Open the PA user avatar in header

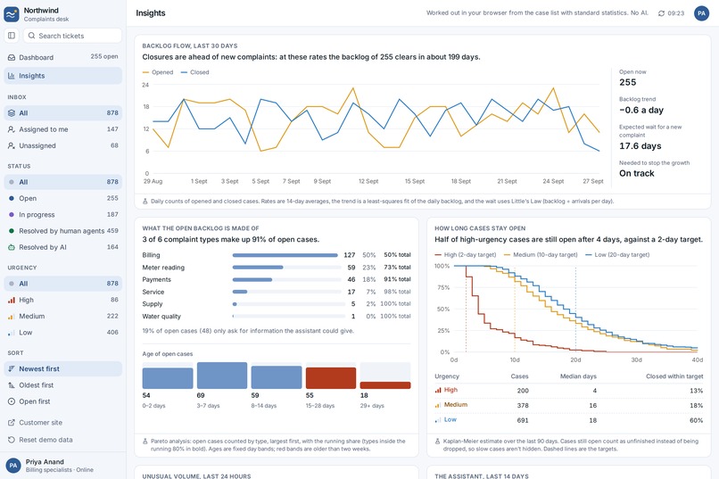[x=701, y=13]
